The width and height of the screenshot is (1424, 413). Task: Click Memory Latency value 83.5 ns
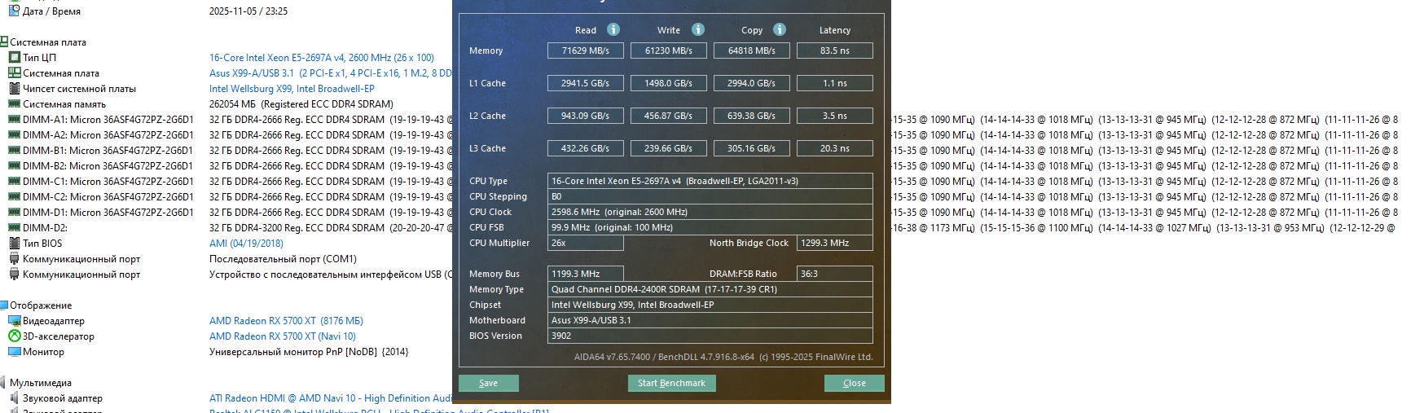(835, 51)
